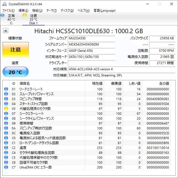Select the ロード/アンロードサイクル回数 row
This screenshot has height=178, width=178.
87,143
